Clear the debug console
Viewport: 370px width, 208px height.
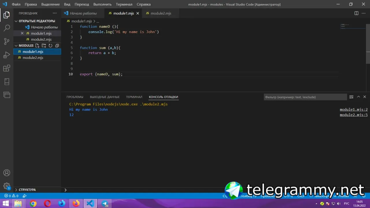[351, 97]
